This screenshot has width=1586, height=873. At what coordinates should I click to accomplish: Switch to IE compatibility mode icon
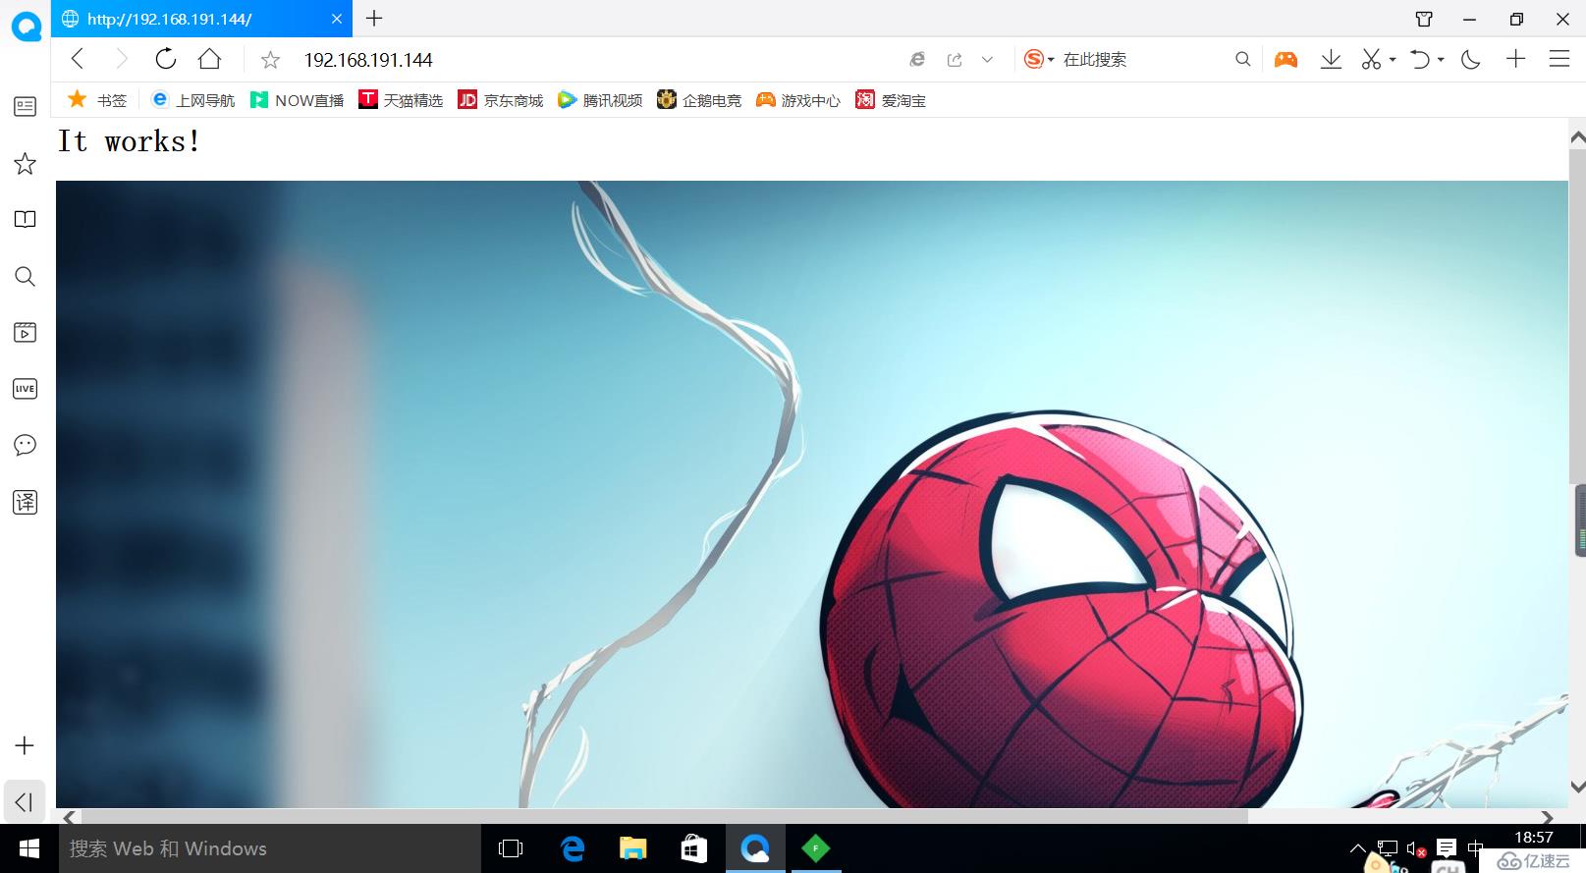[916, 60]
